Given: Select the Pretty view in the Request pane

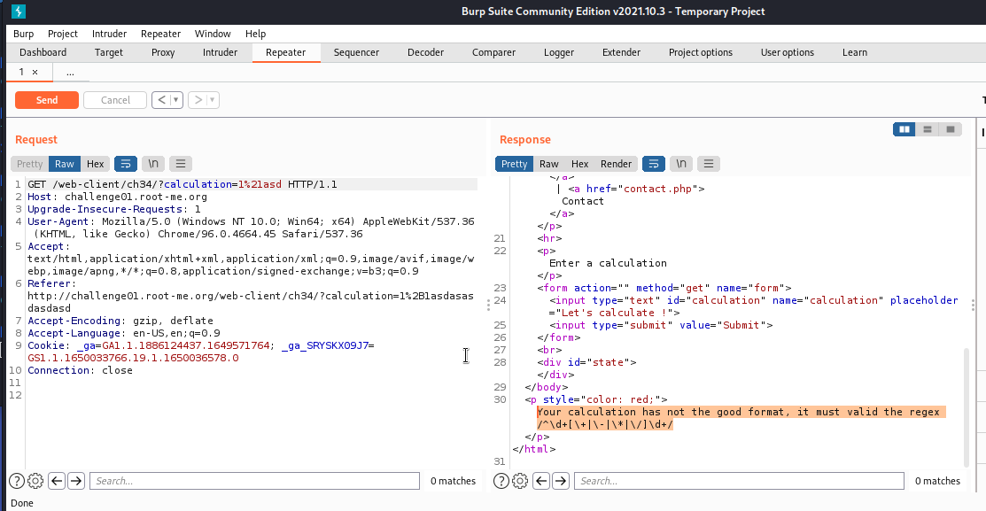Looking at the screenshot, I should (x=29, y=164).
